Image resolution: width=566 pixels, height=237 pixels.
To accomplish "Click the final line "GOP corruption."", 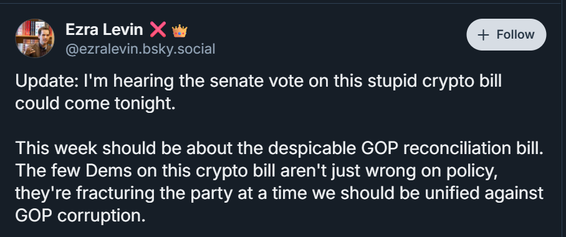I will tap(80, 216).
